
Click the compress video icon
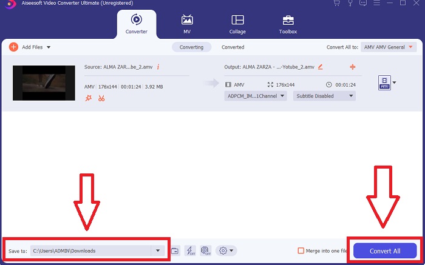point(352,67)
